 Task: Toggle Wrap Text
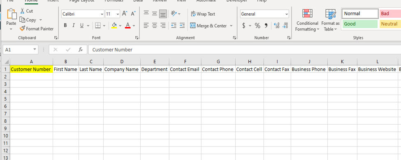203,14
